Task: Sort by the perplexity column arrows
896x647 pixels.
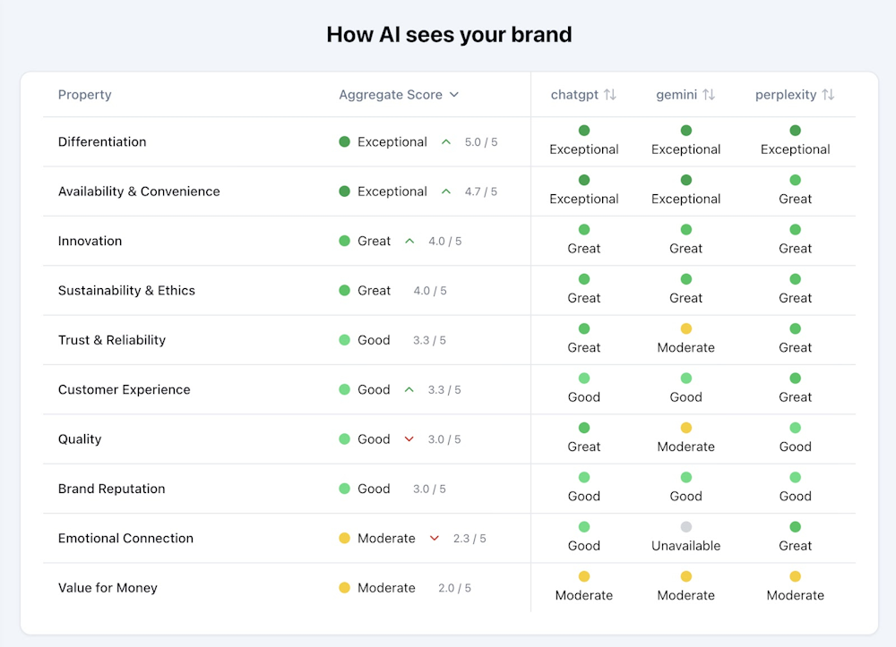Action: pos(828,95)
